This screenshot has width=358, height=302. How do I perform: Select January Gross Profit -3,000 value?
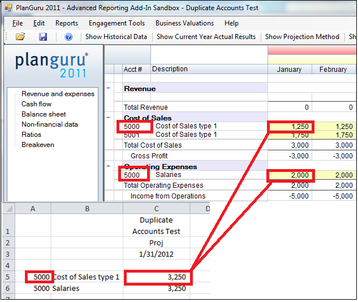(x=290, y=156)
